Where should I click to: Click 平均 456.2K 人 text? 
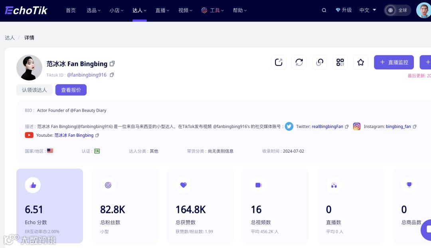[x=265, y=232]
